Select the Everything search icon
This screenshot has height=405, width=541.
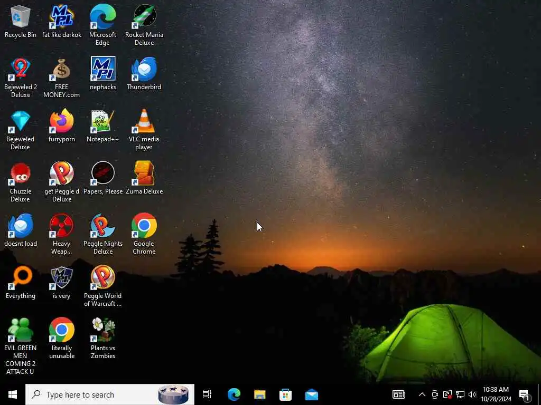[x=21, y=278]
